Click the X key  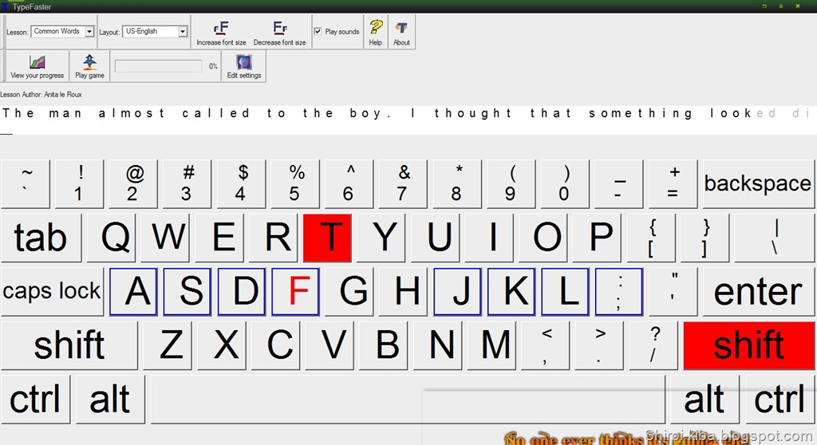pyautogui.click(x=222, y=345)
